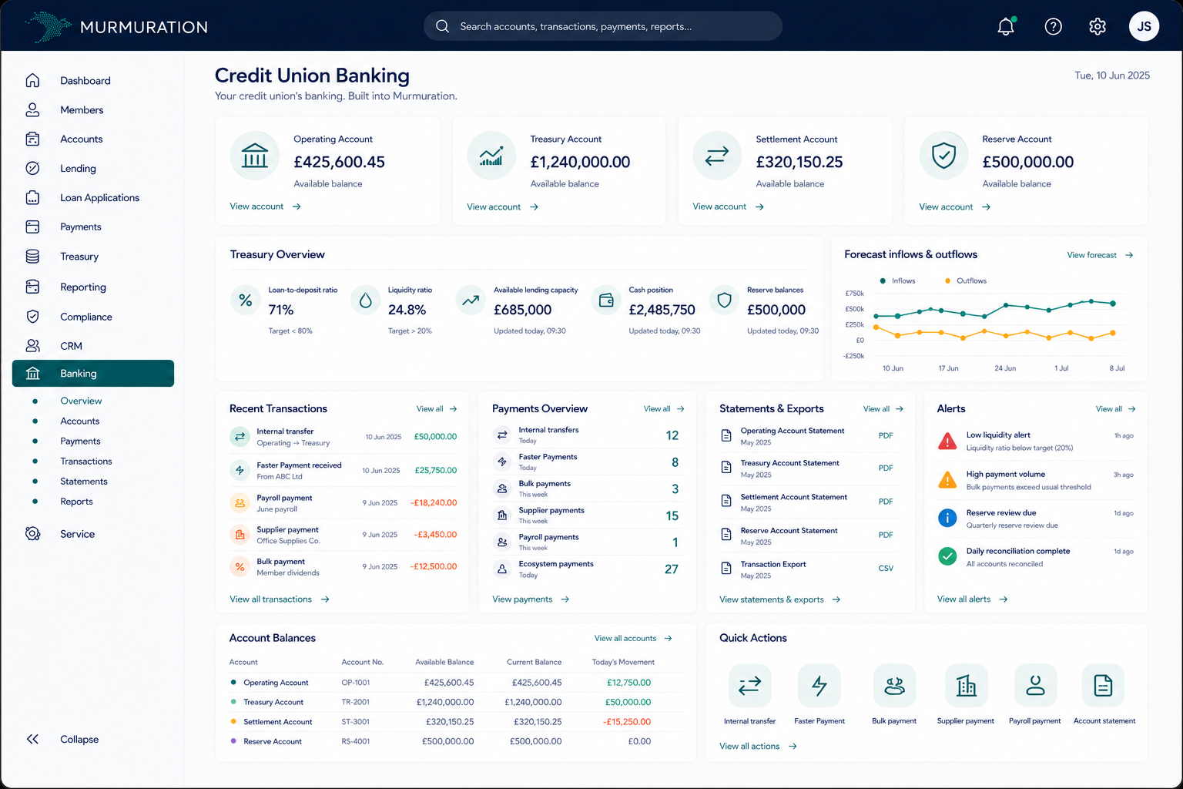Download Treasury Account Statement PDF
The height and width of the screenshot is (789, 1183).
886,468
